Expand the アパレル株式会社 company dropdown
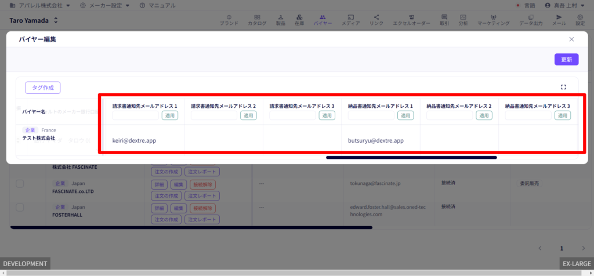594x276 pixels. 40,5
